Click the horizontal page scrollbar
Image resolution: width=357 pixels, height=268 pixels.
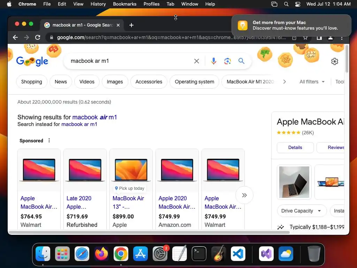(x=149, y=232)
